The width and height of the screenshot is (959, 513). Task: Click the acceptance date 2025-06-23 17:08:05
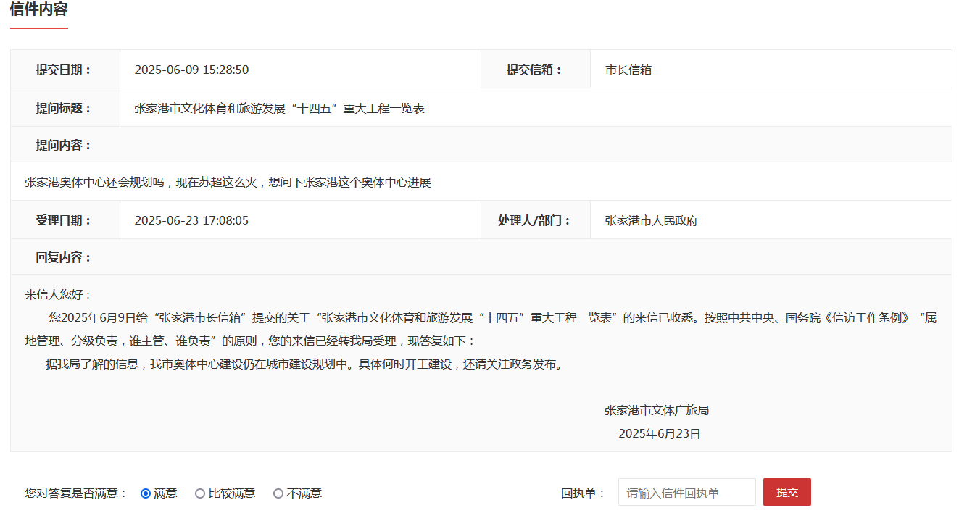point(191,220)
